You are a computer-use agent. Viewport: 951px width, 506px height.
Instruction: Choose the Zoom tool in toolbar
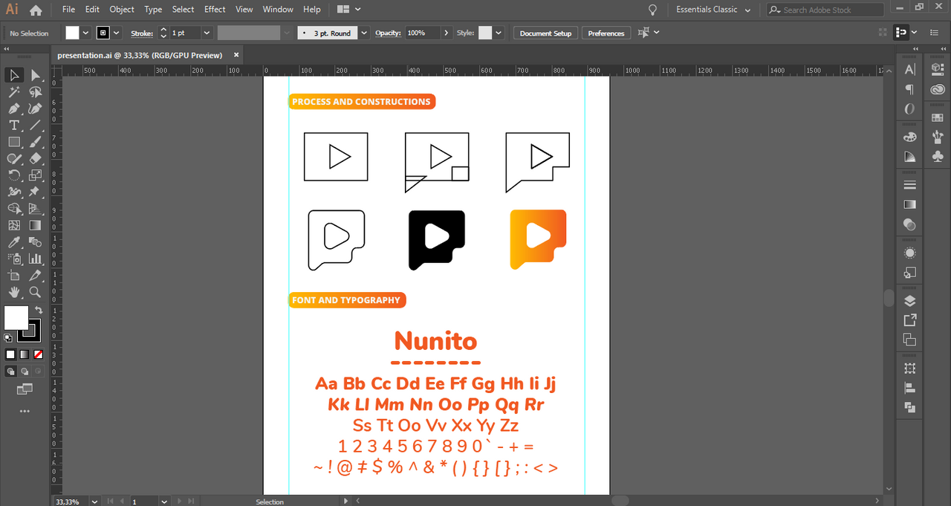pos(35,292)
